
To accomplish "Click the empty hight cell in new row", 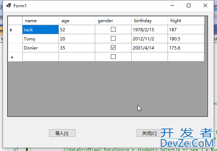I will click(x=186, y=57).
